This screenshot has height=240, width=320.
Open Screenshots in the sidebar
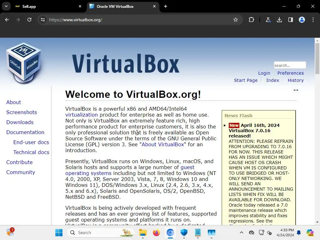coord(22,112)
